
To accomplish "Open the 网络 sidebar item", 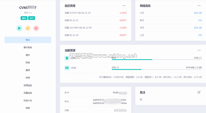I will [x=28, y=63].
